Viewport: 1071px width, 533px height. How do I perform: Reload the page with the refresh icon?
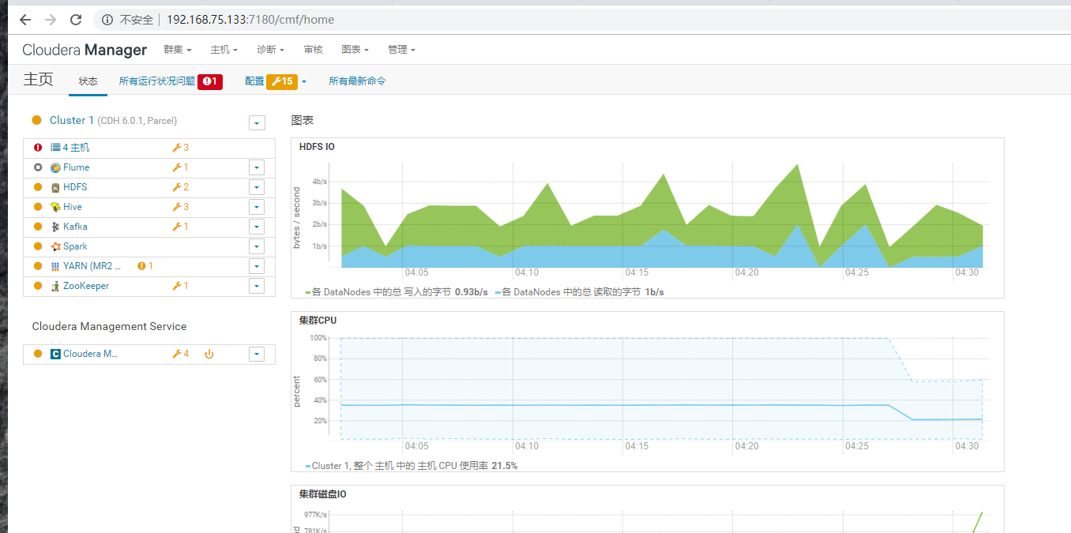click(76, 20)
